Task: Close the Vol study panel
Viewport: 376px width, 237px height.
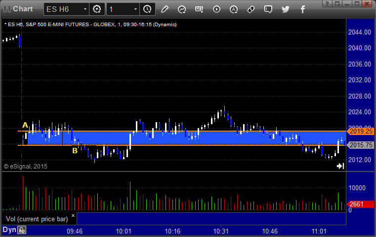Action: click(x=73, y=215)
